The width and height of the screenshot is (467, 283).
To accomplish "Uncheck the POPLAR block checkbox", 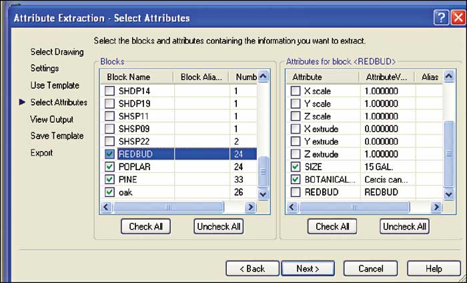I will 109,167.
